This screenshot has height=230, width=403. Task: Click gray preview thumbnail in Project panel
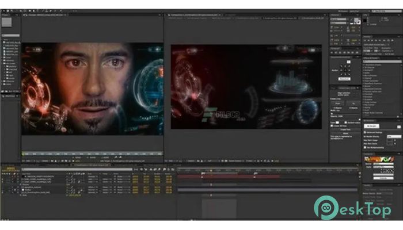coord(7,22)
